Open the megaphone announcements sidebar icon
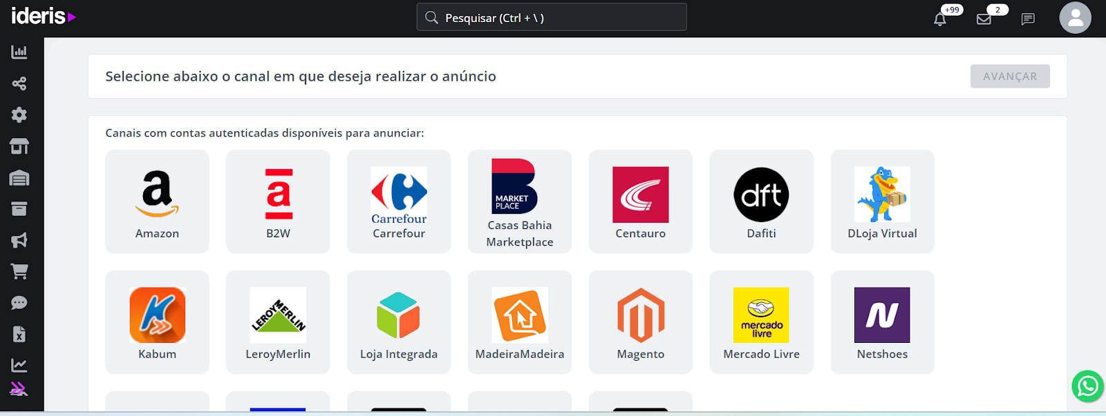1106x416 pixels. point(19,240)
